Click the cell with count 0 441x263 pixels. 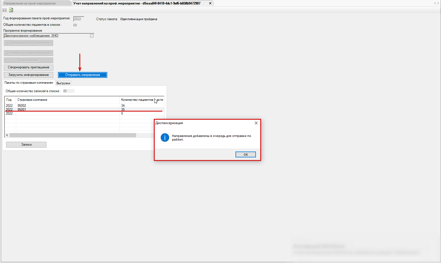122,113
